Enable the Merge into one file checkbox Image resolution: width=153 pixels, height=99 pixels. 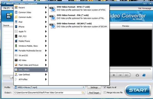coord(105,92)
